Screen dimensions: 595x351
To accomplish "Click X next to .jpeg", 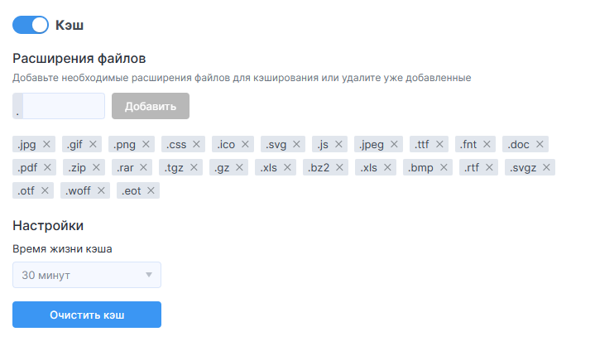I will pos(394,144).
